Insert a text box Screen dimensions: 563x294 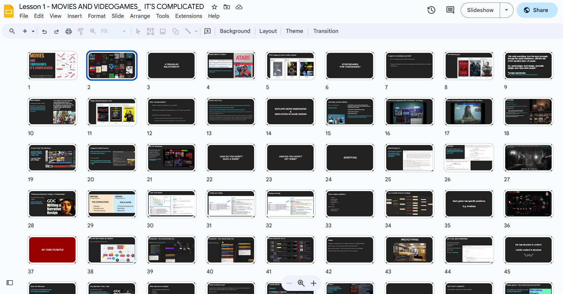pos(150,31)
